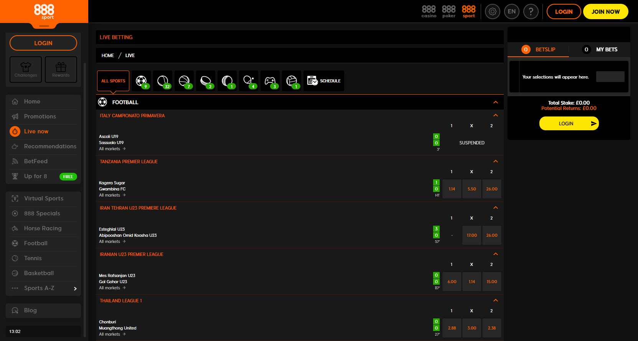Open Challenges panel
The image size is (638, 341).
click(x=26, y=69)
